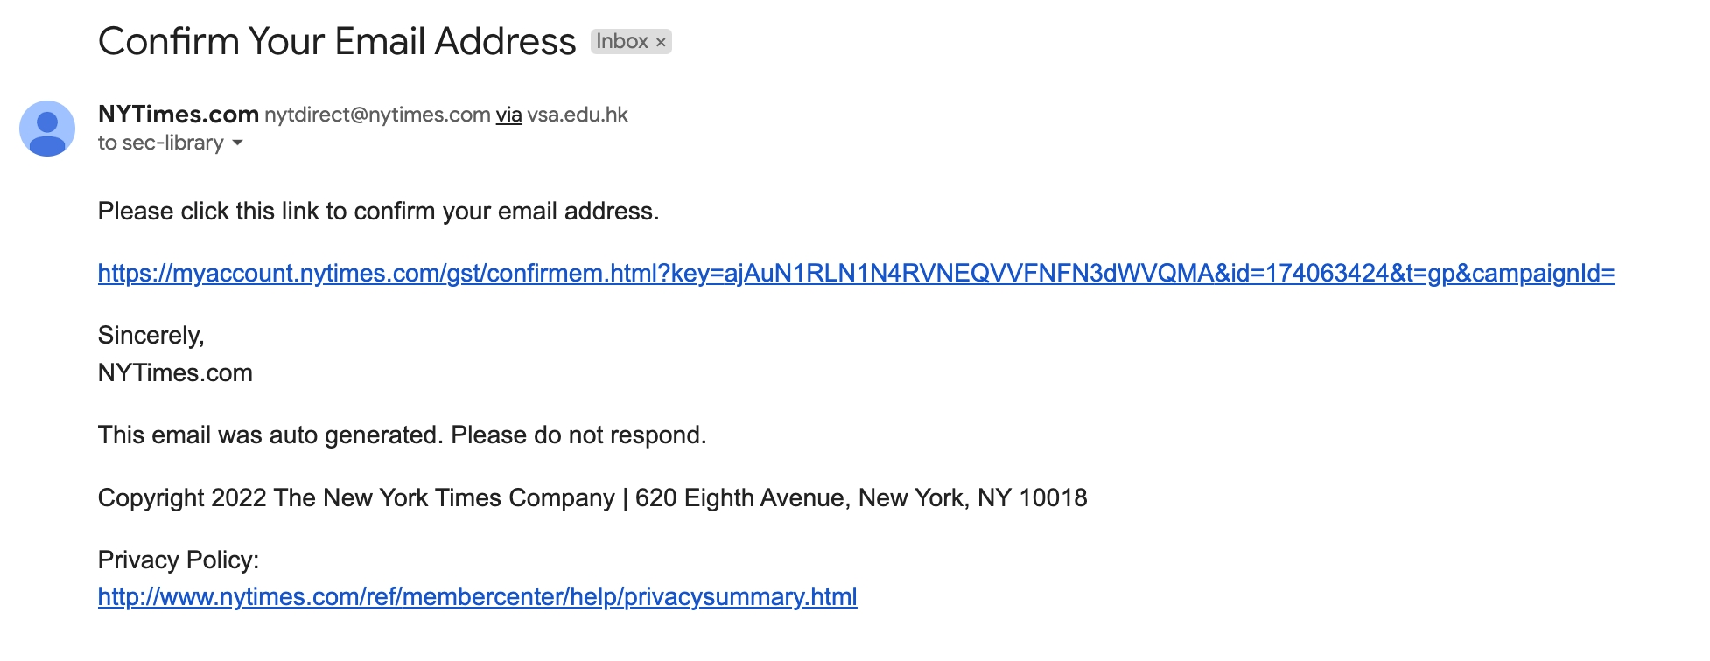Open the privacysummary.html Privacy Policy link
This screenshot has height=661, width=1710.
click(x=477, y=596)
